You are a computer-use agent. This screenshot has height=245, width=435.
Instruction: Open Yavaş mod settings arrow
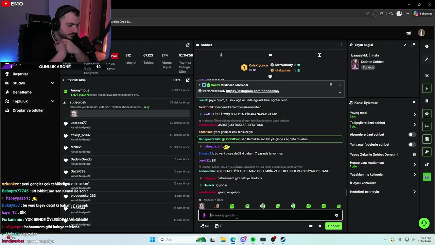point(414,114)
